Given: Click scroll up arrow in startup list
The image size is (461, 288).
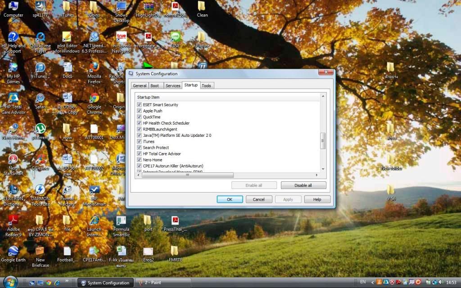Looking at the screenshot, I should (323, 96).
